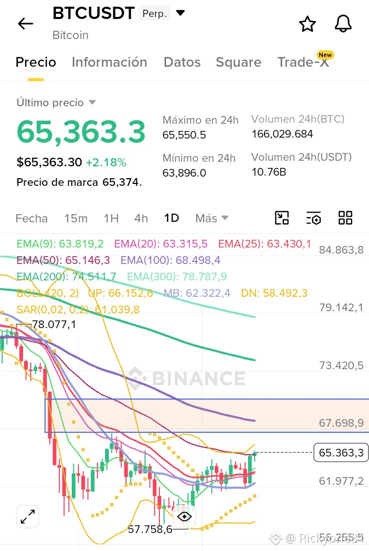
Task: Open the chart drawing tools icon
Action: pos(282,218)
